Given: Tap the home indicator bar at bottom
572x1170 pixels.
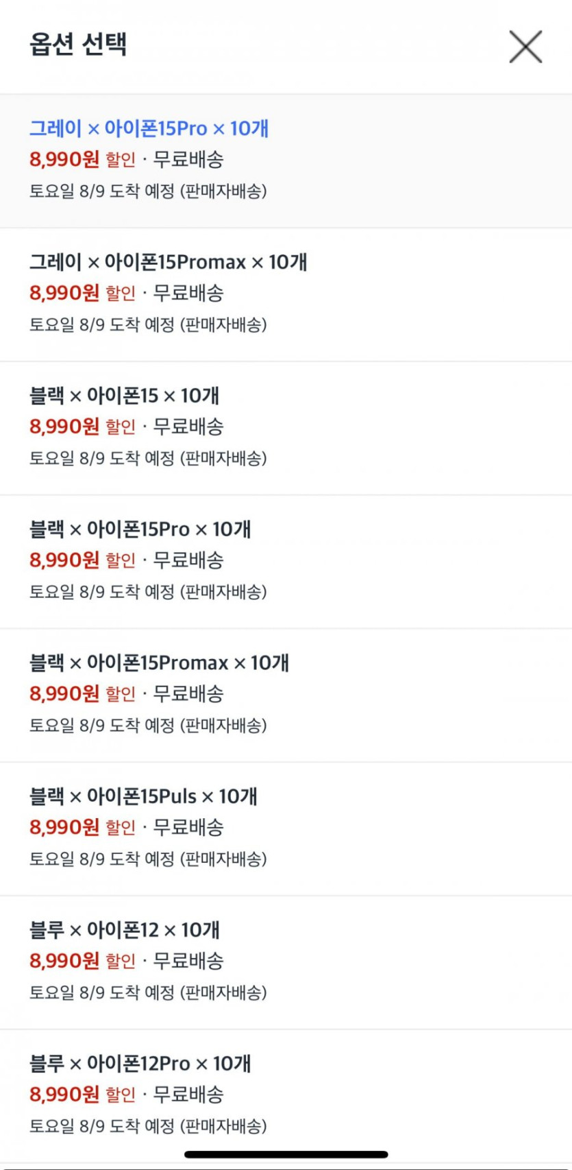Looking at the screenshot, I should pyautogui.click(x=286, y=1154).
